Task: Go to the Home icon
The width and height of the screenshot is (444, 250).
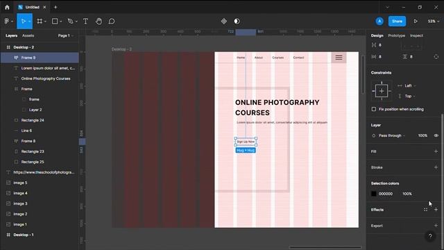Action: coord(7,8)
